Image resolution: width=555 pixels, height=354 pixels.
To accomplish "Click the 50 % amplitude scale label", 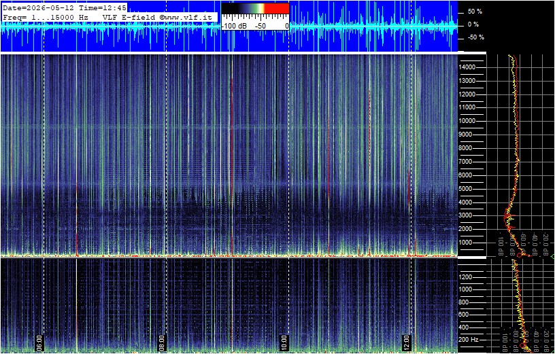I will tap(475, 12).
